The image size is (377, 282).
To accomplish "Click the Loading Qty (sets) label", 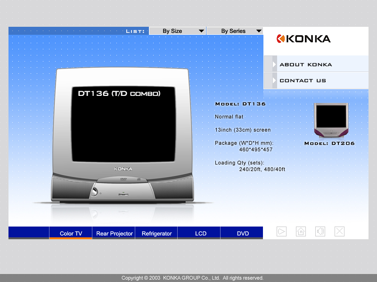I will [239, 163].
